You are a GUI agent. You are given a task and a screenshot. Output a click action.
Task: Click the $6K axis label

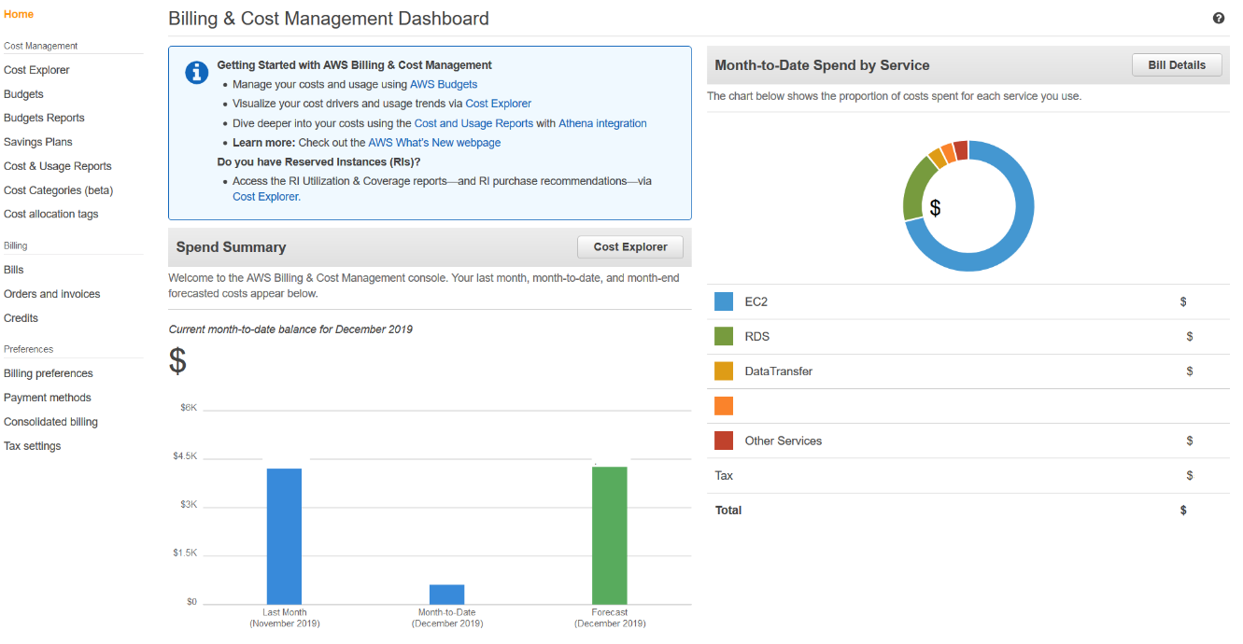(x=189, y=408)
